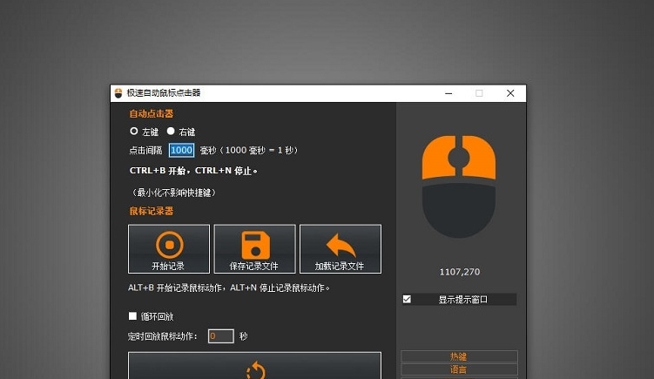Click the replay circular arrow button
The image size is (654, 379).
pyautogui.click(x=255, y=366)
